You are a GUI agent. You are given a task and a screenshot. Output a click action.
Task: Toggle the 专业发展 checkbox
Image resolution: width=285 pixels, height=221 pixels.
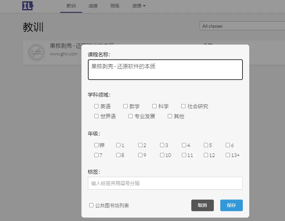pos(130,116)
